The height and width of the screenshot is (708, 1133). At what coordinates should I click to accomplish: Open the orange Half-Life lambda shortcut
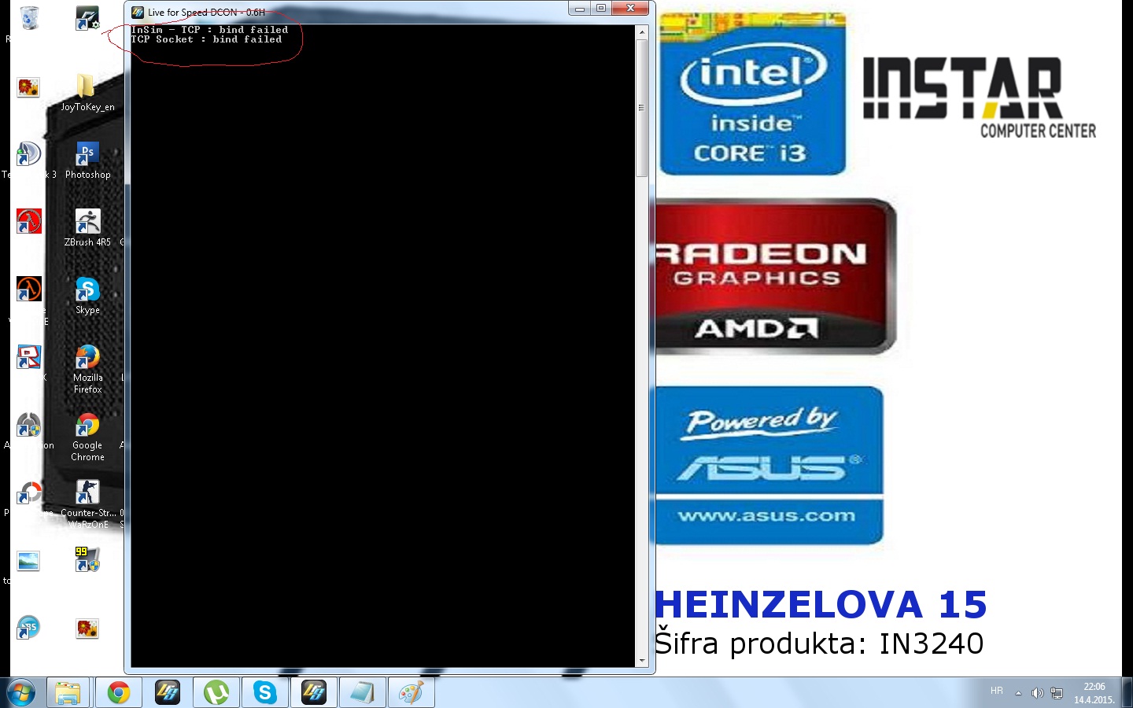pyautogui.click(x=29, y=289)
